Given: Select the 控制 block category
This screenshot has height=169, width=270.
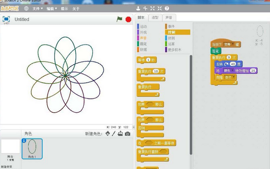Looking at the screenshot, I should [177, 32].
